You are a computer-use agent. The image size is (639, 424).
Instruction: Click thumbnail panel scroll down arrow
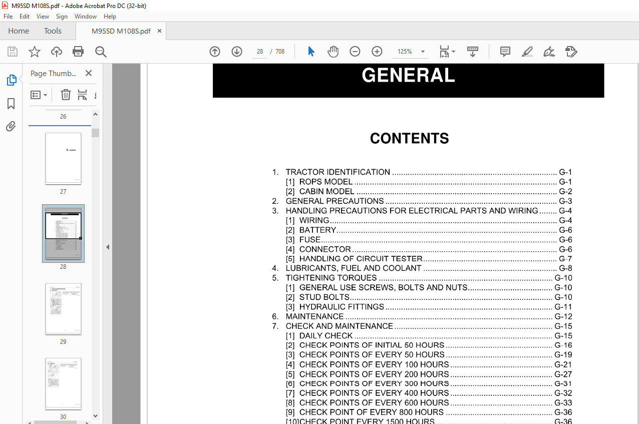point(95,415)
